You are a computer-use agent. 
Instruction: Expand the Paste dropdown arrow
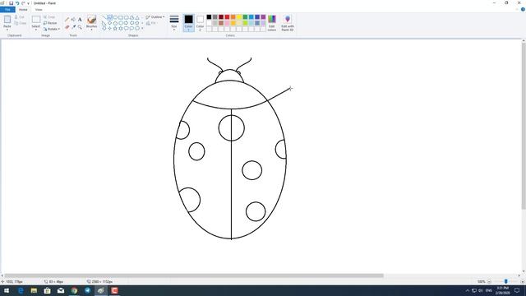(x=7, y=30)
